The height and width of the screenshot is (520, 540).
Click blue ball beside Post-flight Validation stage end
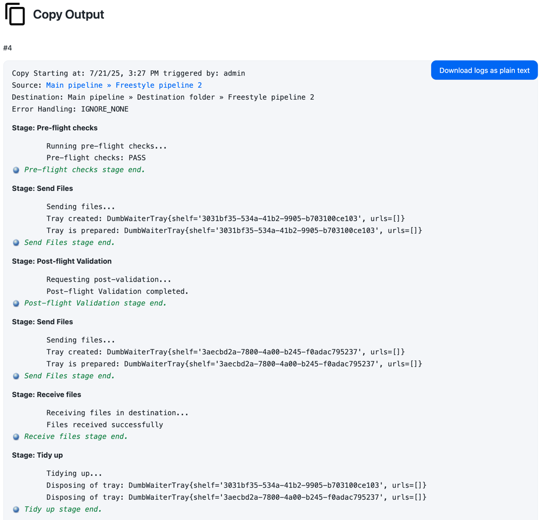[x=16, y=304]
